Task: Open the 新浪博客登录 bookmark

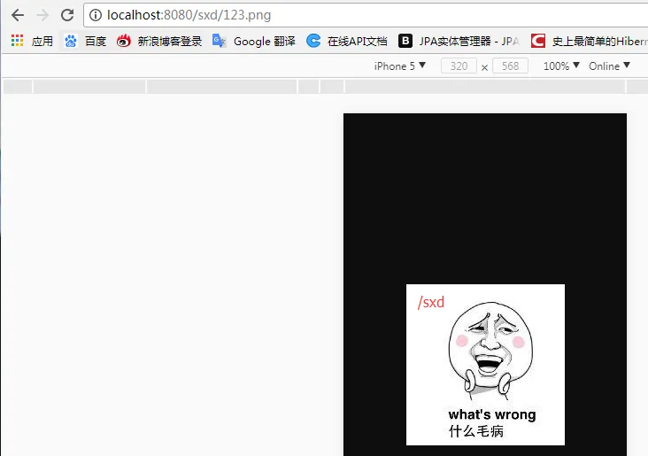Action: coord(170,41)
